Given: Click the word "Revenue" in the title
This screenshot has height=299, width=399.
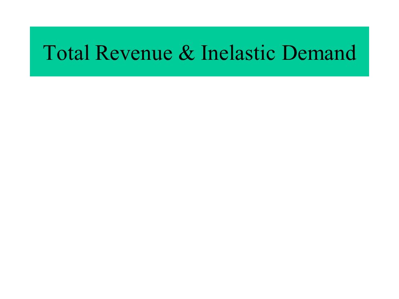Looking at the screenshot, I should (x=134, y=53).
